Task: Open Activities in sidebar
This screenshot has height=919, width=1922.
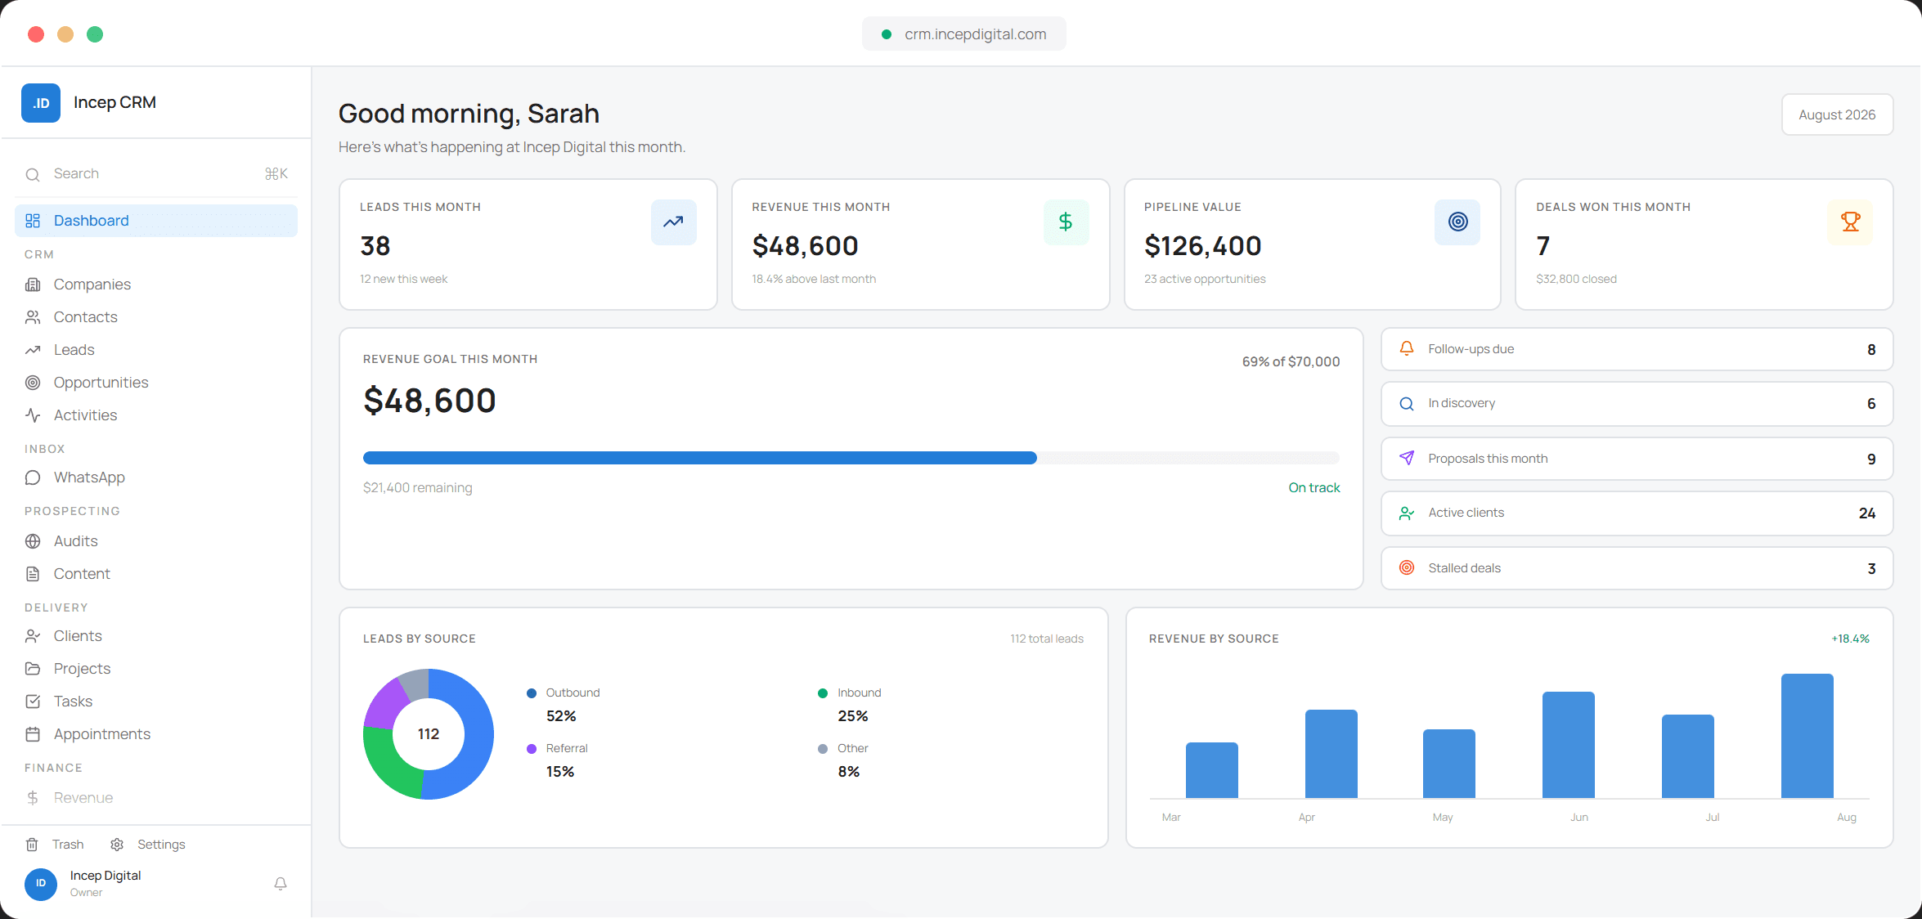Action: pyautogui.click(x=156, y=415)
